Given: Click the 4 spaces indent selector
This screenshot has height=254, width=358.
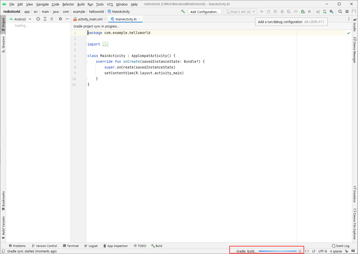Looking at the screenshot, I should [x=336, y=251].
